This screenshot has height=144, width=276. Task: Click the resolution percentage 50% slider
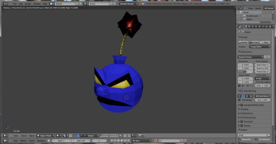[245, 72]
